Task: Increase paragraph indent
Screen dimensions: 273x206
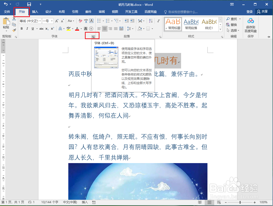Action: click(132, 21)
